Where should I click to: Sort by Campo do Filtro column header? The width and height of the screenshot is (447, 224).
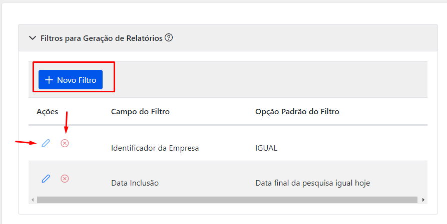click(140, 111)
